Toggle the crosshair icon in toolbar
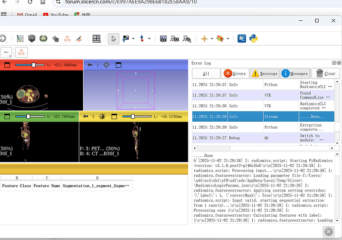Screen dimensions: 342x240 click(204, 39)
